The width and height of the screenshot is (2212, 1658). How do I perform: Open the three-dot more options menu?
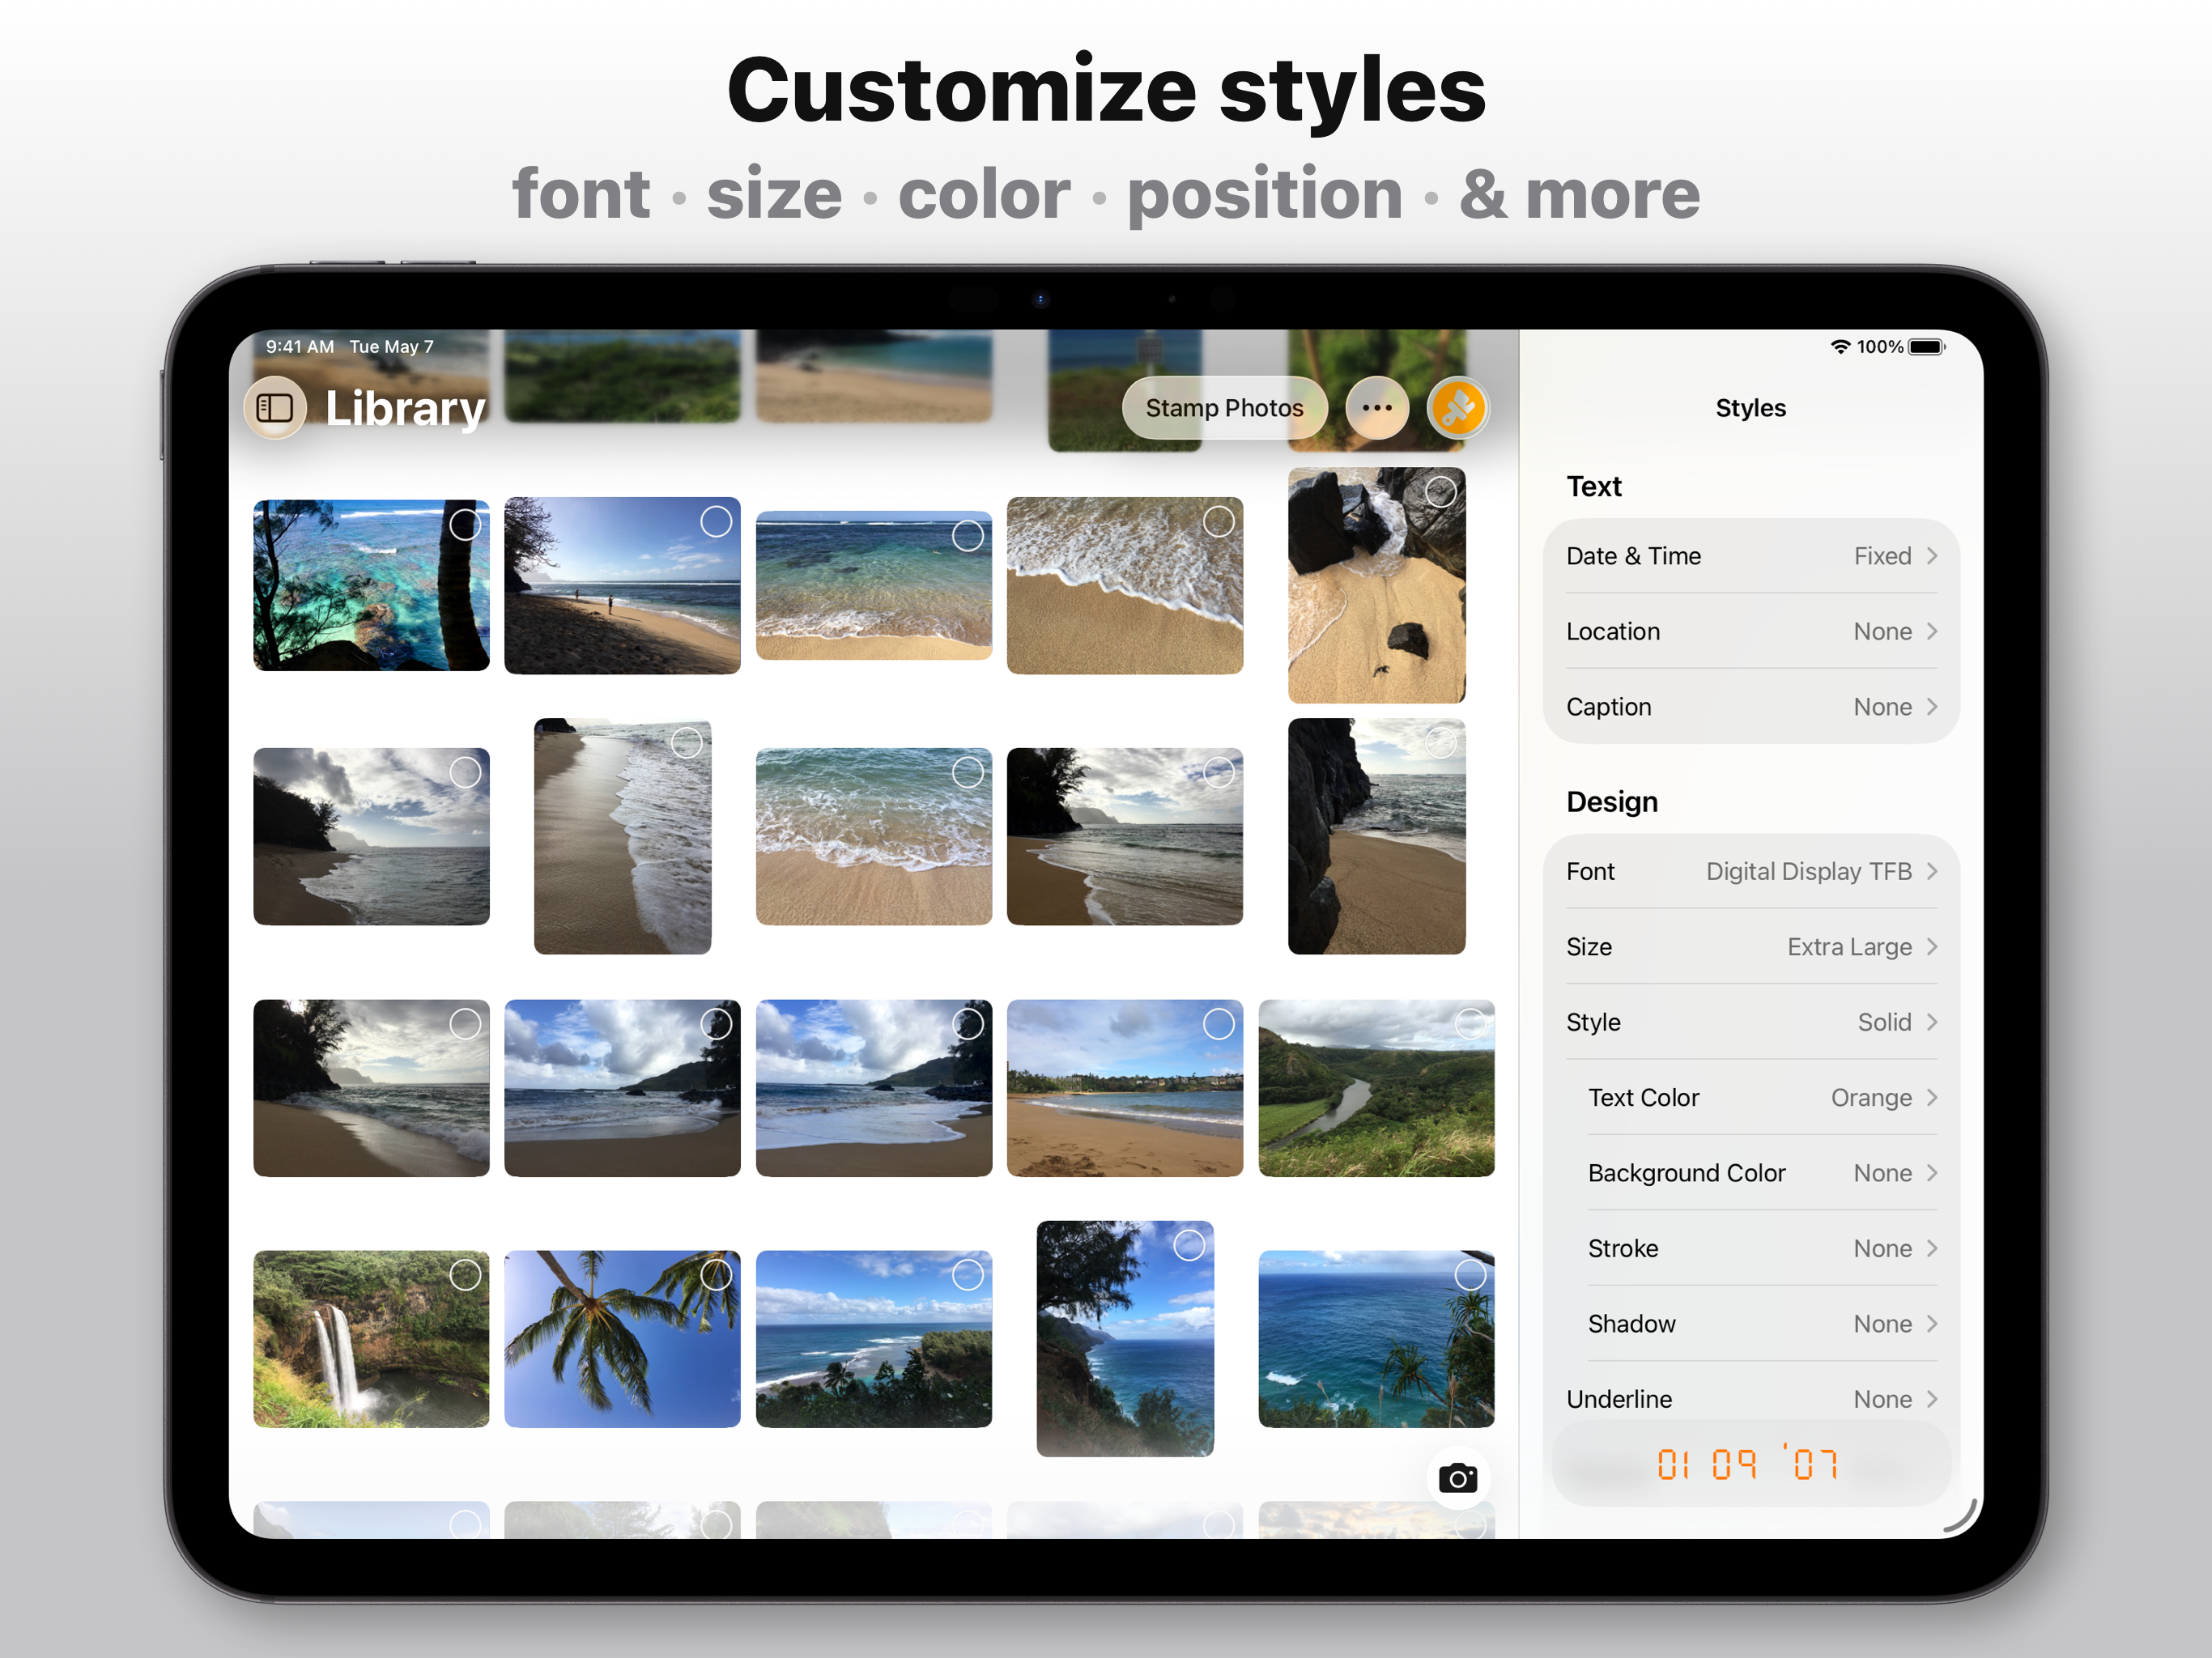(1376, 408)
